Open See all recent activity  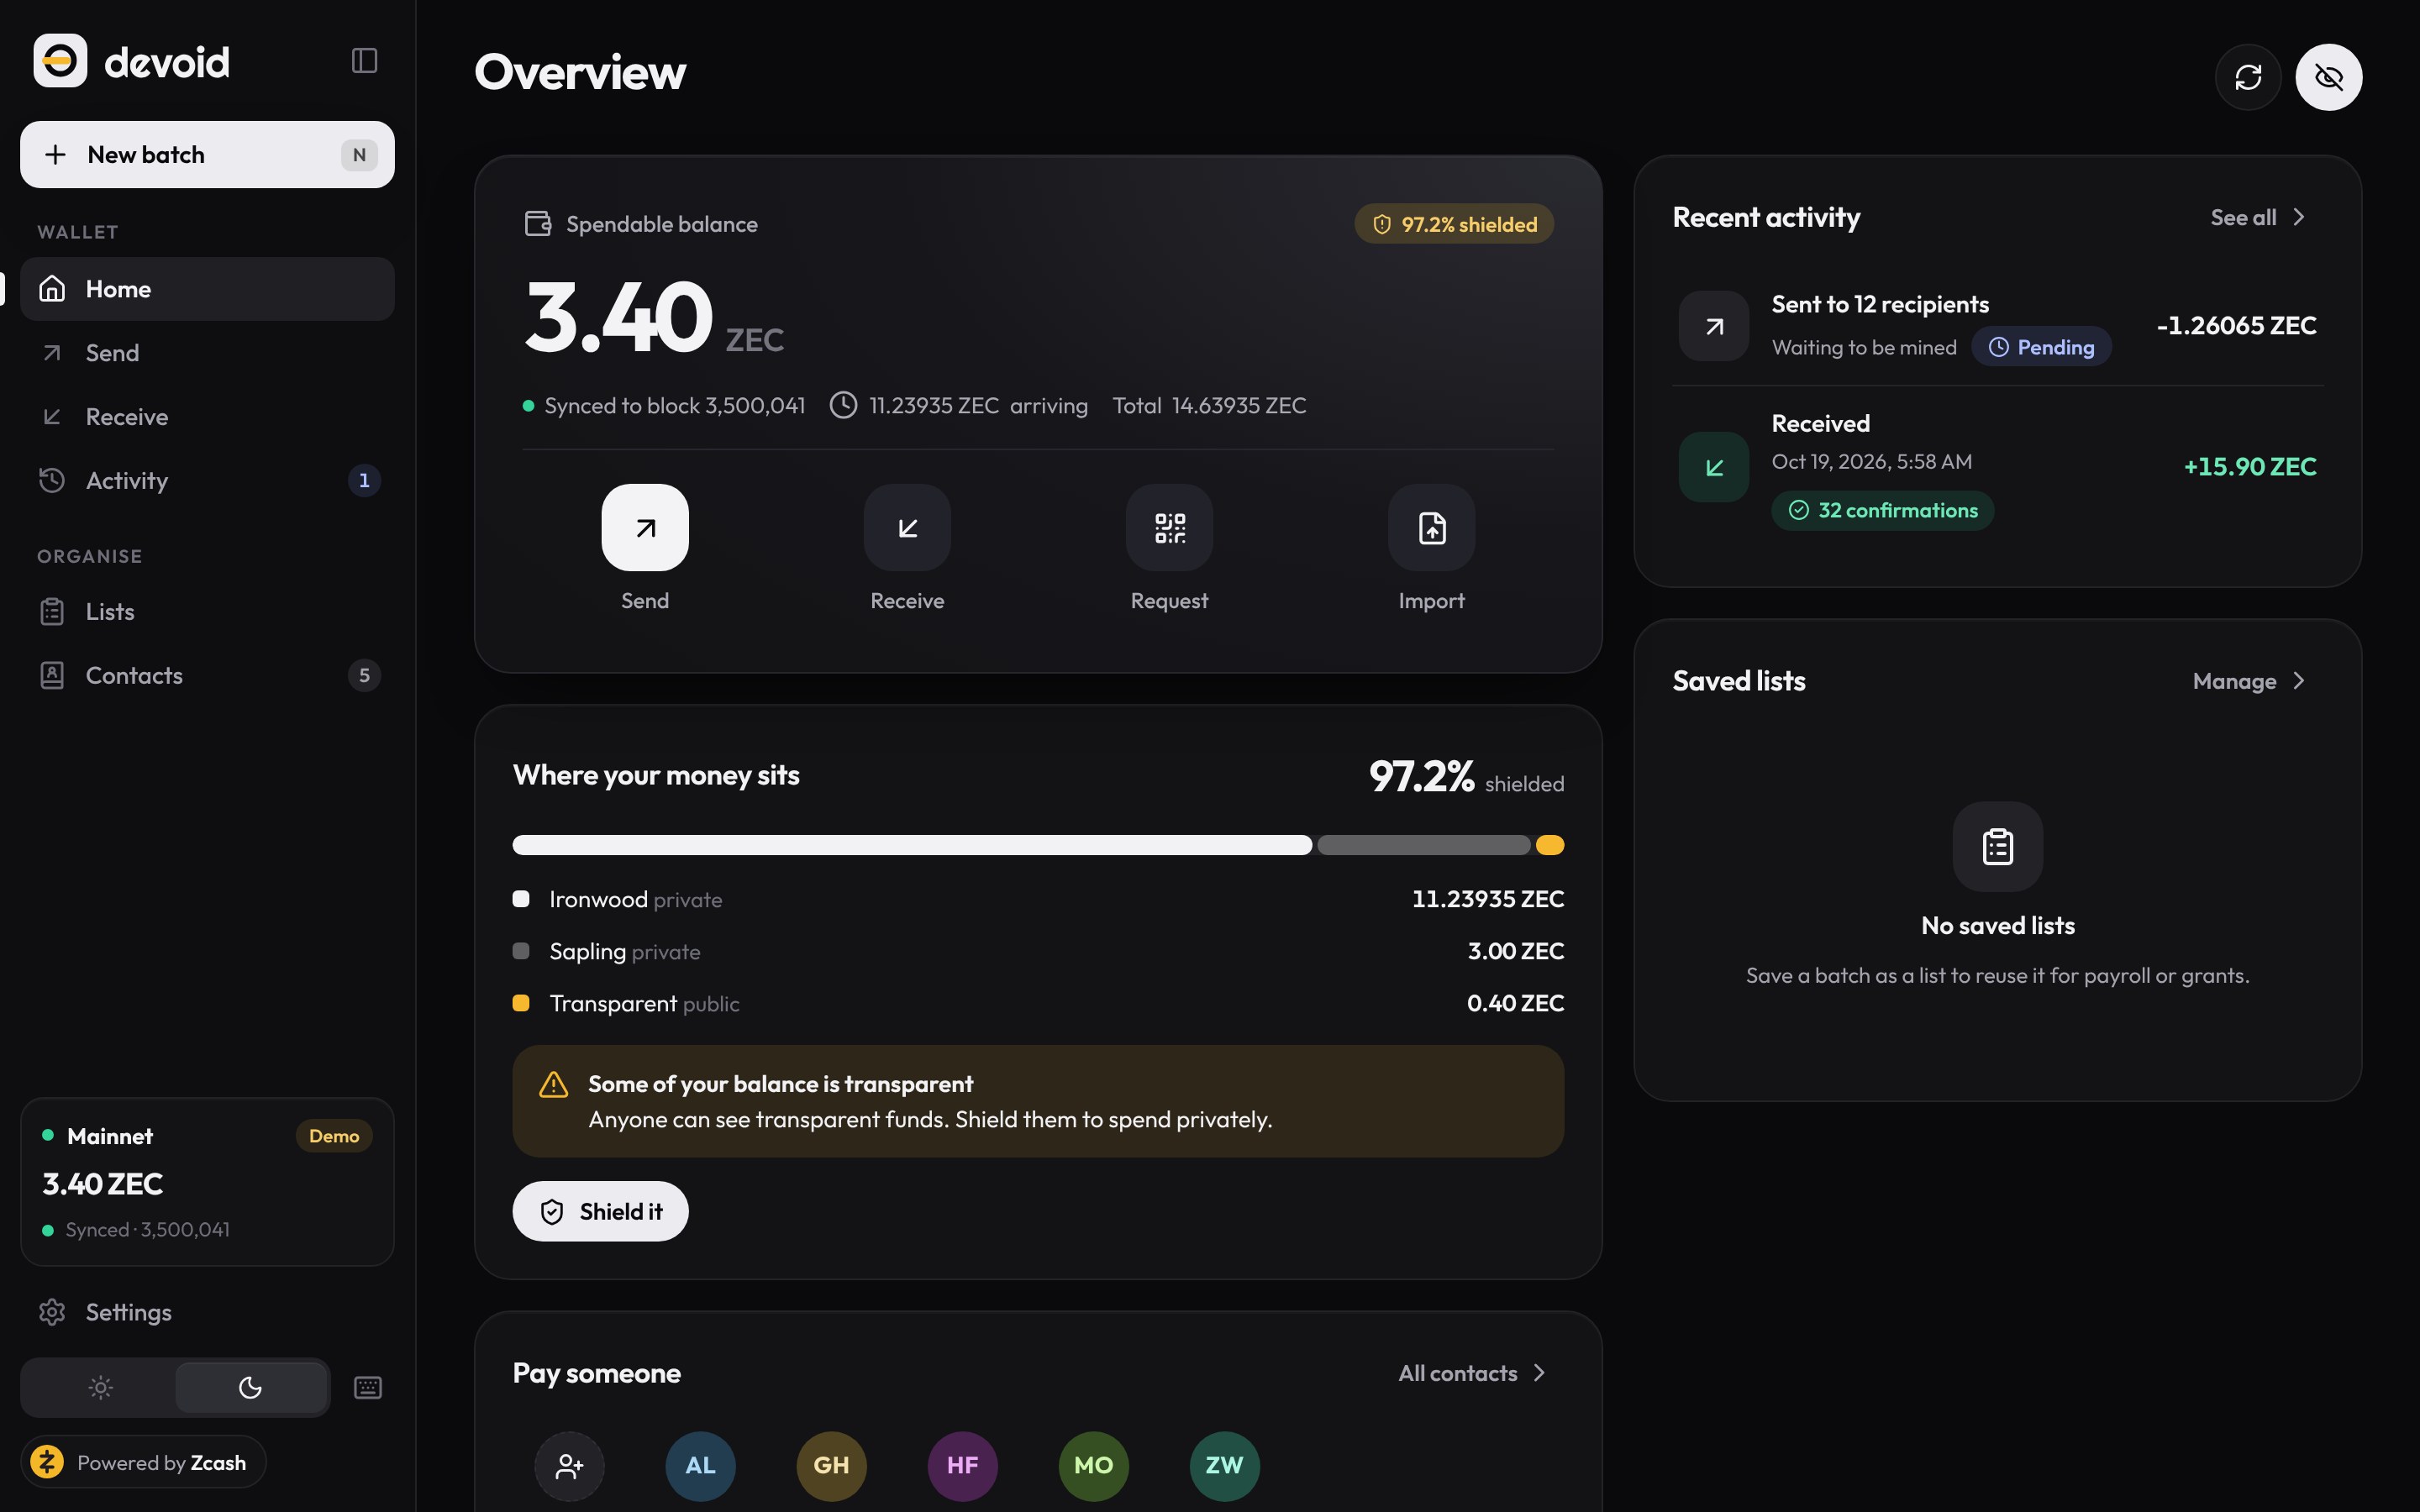point(2257,217)
